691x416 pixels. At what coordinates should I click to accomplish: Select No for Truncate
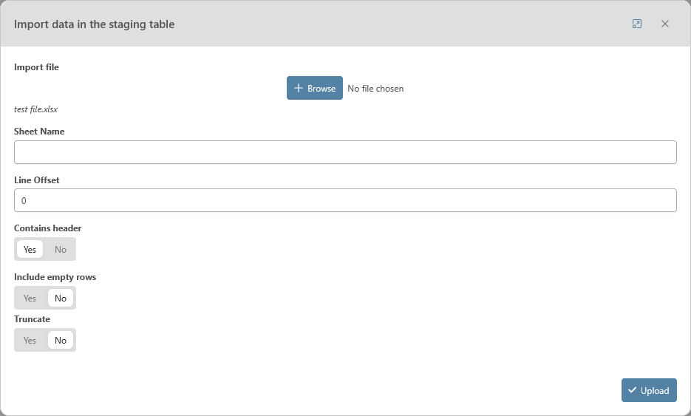pos(61,341)
